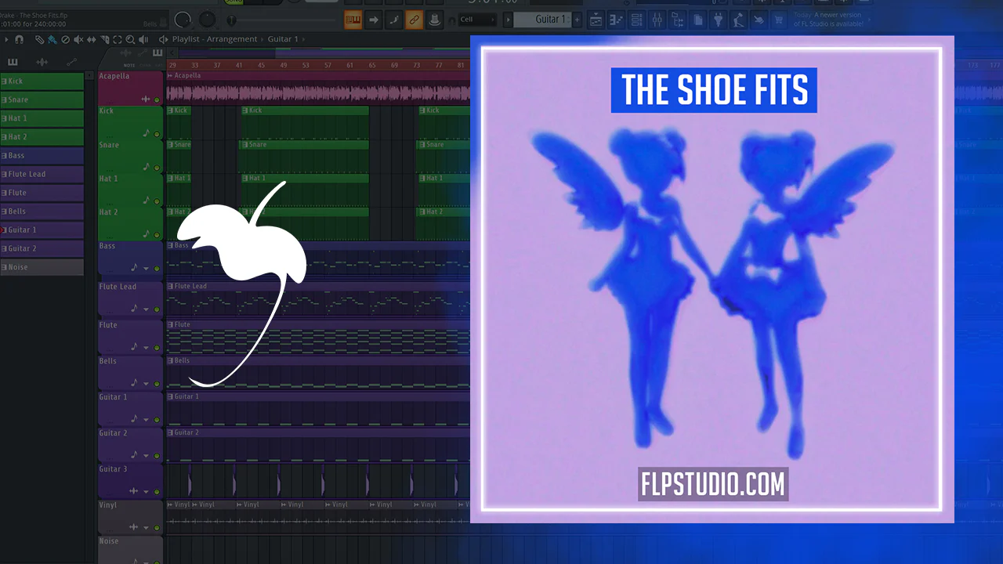Select the Kick pattern in picker list
The height and width of the screenshot is (564, 1003).
pos(42,81)
